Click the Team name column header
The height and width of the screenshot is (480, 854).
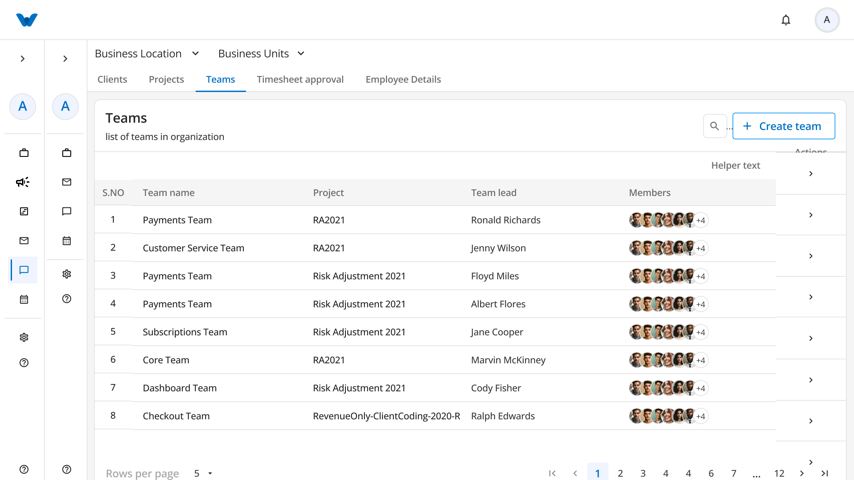click(x=169, y=193)
